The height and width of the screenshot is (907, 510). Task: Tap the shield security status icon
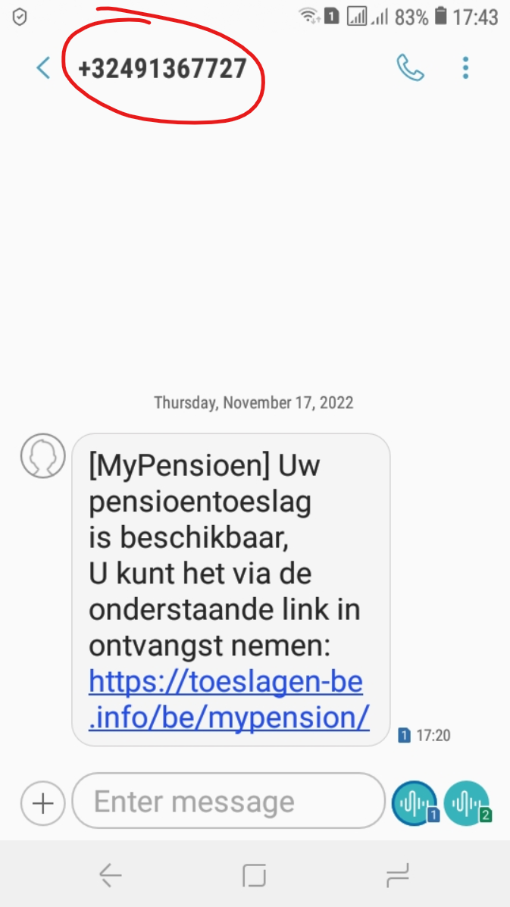click(x=20, y=17)
